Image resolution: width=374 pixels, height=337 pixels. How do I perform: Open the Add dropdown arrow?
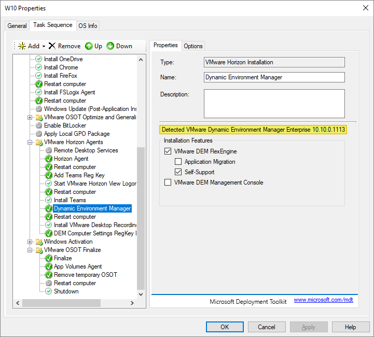tap(44, 46)
